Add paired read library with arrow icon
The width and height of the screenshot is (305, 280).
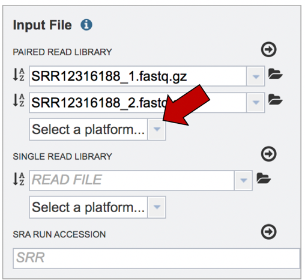pos(268,49)
